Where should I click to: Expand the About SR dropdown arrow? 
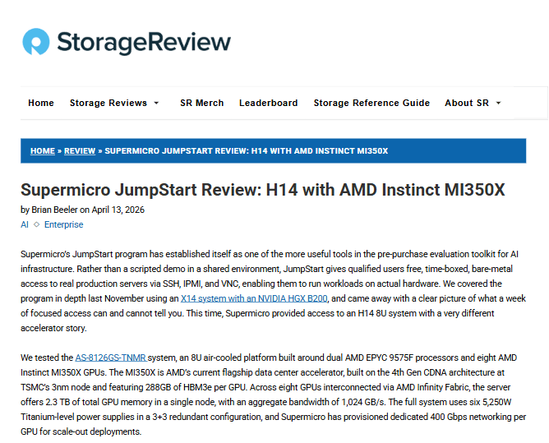tap(498, 104)
